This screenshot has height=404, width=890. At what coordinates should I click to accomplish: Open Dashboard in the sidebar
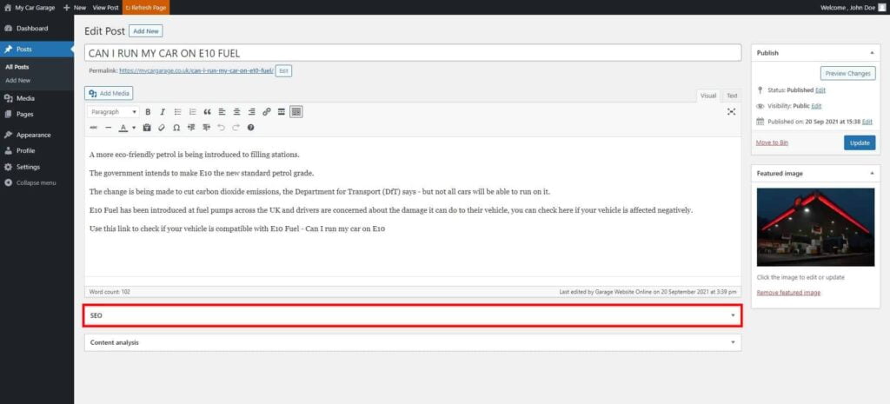coord(37,29)
